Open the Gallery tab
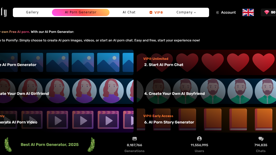Image resolution: width=276 pixels, height=155 pixels. [x=32, y=12]
